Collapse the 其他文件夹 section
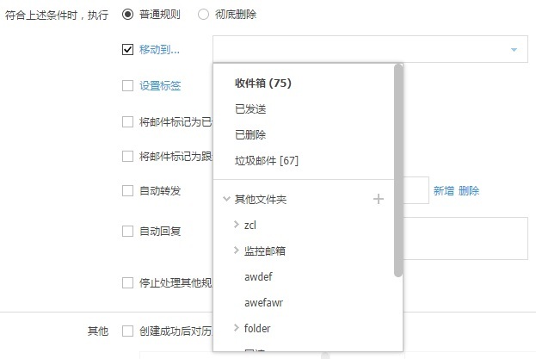 [226, 200]
